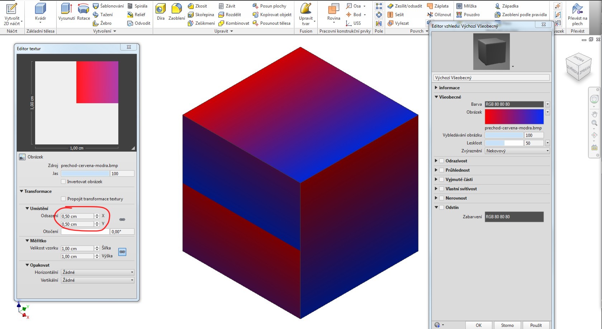Viewport: 602px width, 329px height.
Task: Select the Otočení rotation value field
Action: [x=122, y=232]
